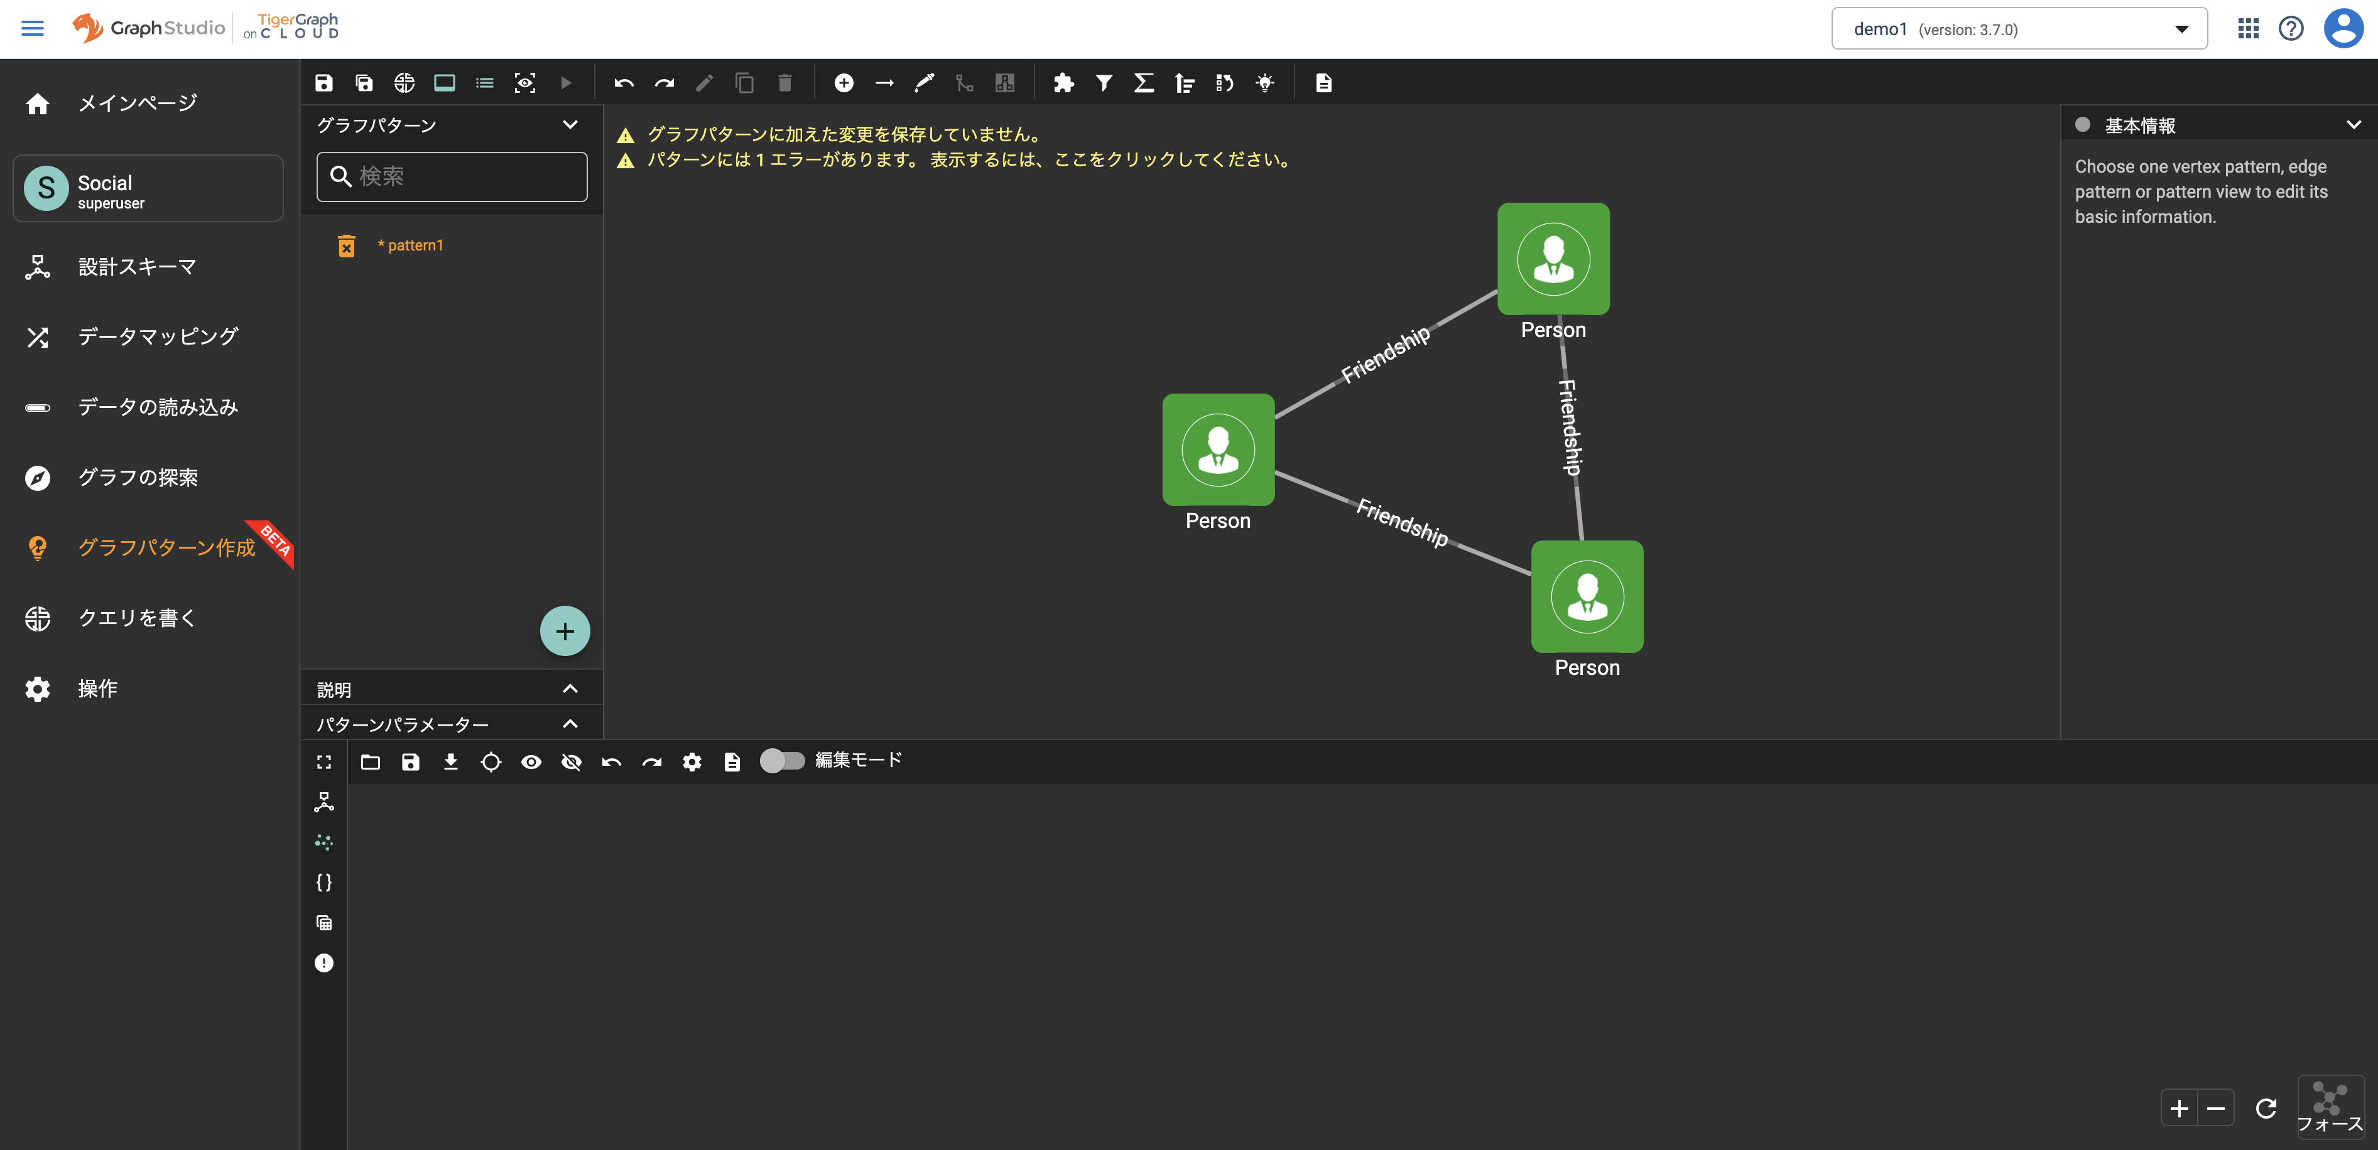
Task: Click the hide crossed-out eye icon
Action: [x=572, y=761]
